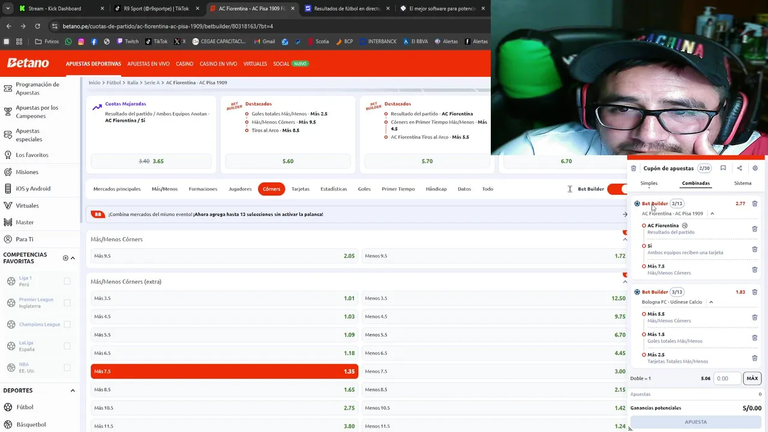The image size is (768, 432).
Task: Reload the page in browser
Action: [x=37, y=26]
